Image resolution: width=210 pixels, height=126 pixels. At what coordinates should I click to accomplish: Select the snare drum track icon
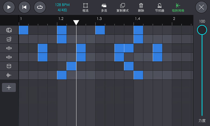pos(9,39)
